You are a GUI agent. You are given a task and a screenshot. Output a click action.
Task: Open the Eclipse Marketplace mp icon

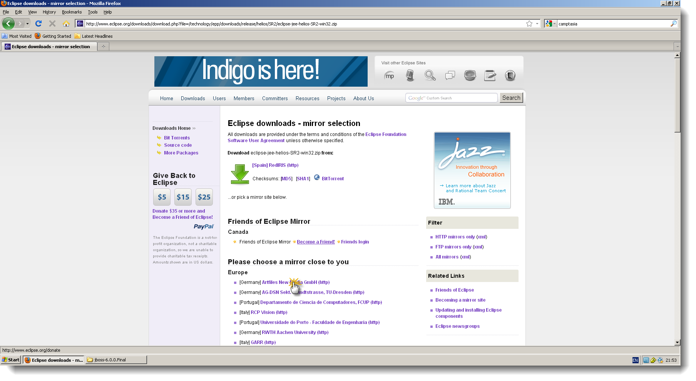pyautogui.click(x=390, y=76)
